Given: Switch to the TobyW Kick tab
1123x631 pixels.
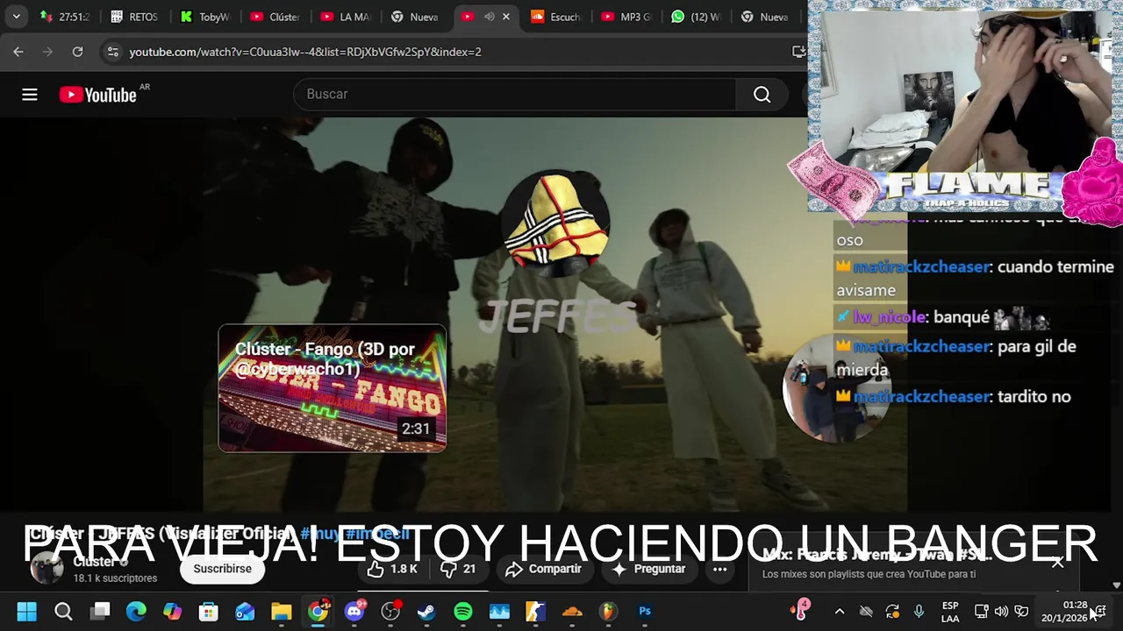Looking at the screenshot, I should 205,17.
